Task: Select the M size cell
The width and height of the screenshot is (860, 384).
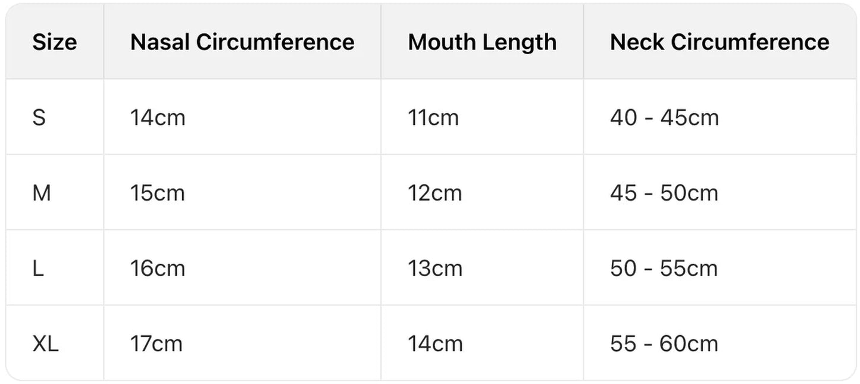Action: pyautogui.click(x=42, y=193)
